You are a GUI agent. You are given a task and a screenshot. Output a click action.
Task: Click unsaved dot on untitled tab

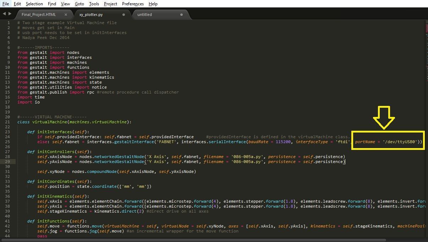tap(181, 15)
